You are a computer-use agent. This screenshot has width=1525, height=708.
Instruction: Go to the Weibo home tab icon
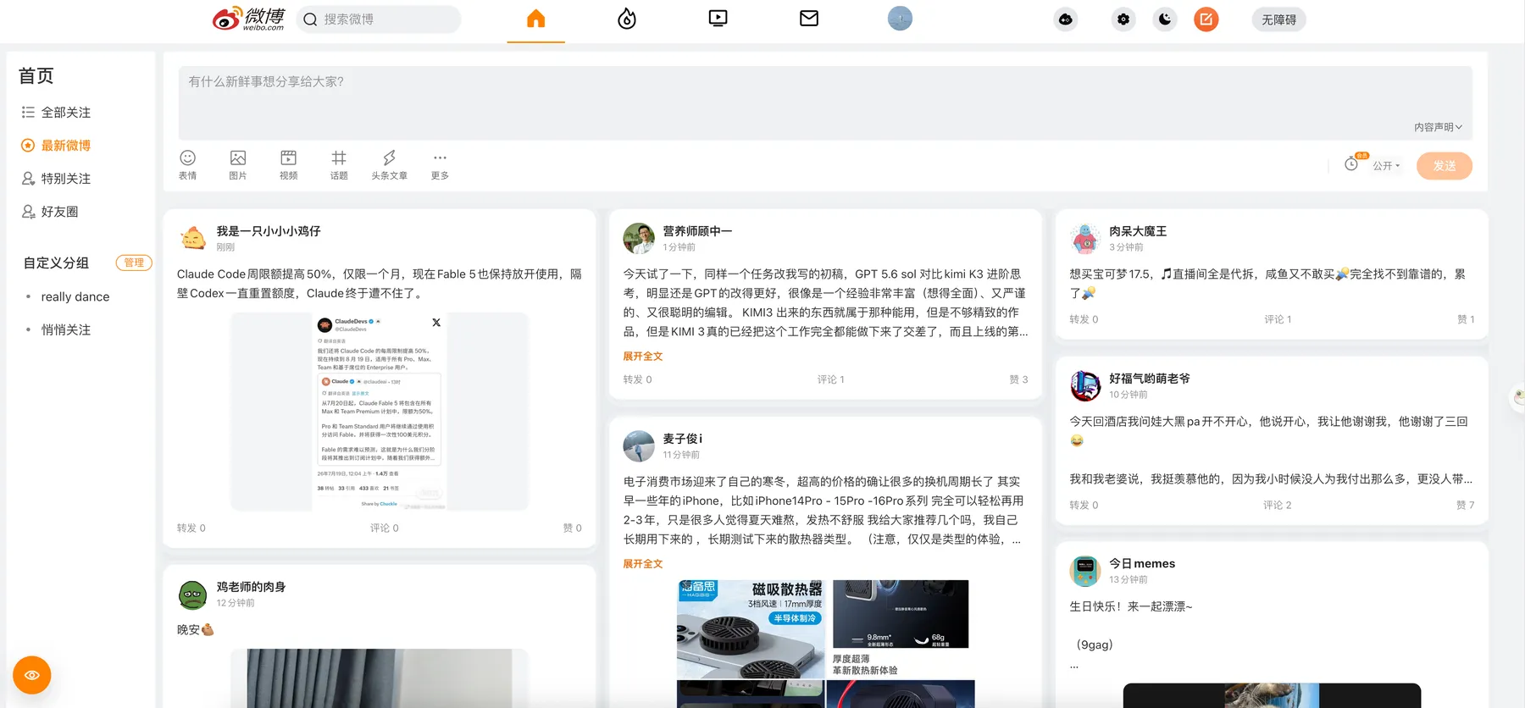click(x=535, y=19)
